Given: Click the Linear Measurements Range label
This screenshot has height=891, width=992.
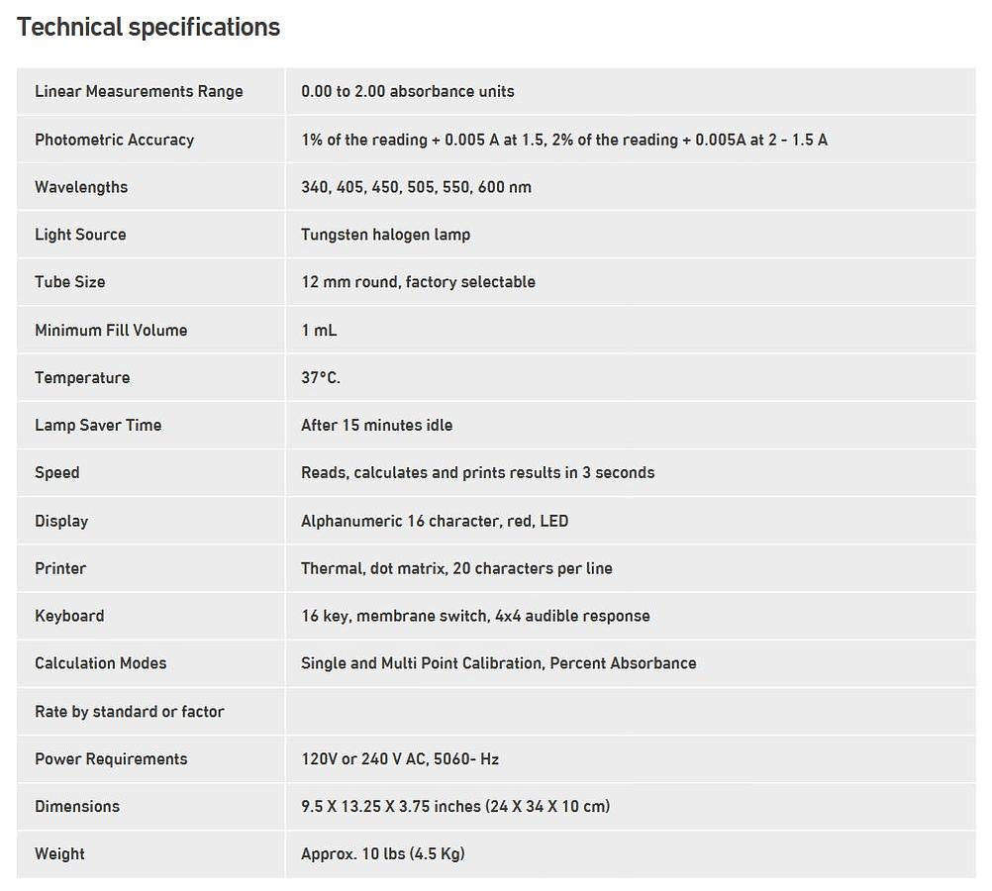Looking at the screenshot, I should (139, 91).
